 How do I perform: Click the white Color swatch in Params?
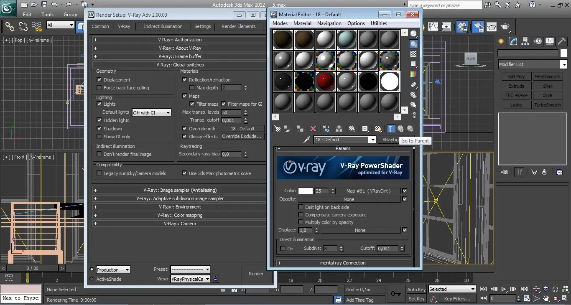coord(305,191)
